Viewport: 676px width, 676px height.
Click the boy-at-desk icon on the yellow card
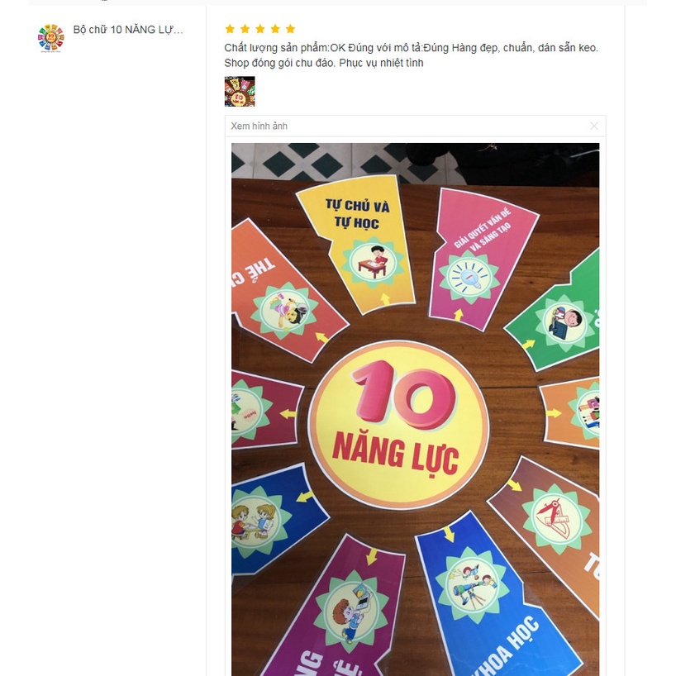pos(374,262)
